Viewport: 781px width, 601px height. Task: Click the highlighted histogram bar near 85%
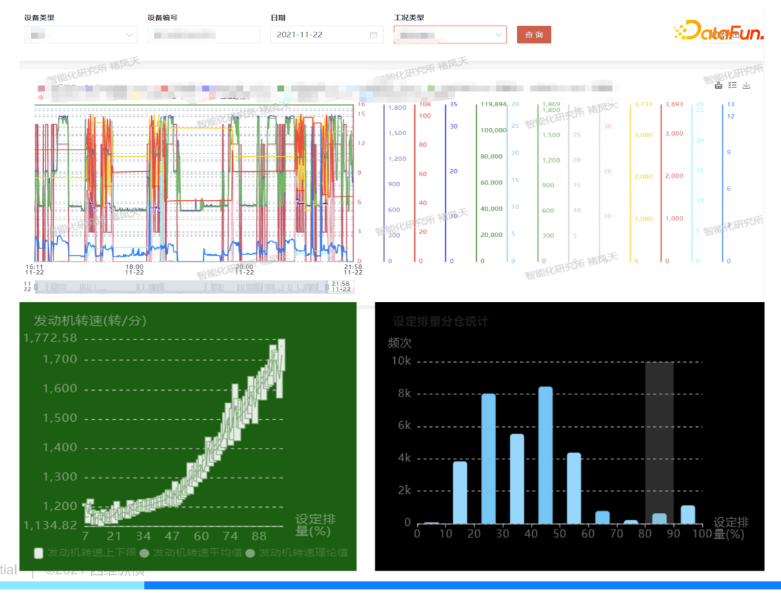click(x=660, y=519)
